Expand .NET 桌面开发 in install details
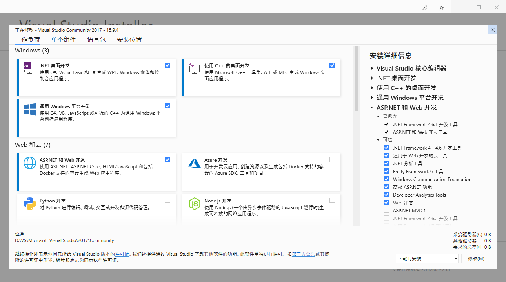The height and width of the screenshot is (282, 506). pyautogui.click(x=372, y=78)
